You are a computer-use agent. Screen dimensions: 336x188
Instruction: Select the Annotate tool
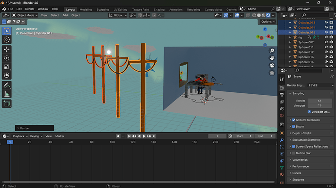[x=7, y=85]
